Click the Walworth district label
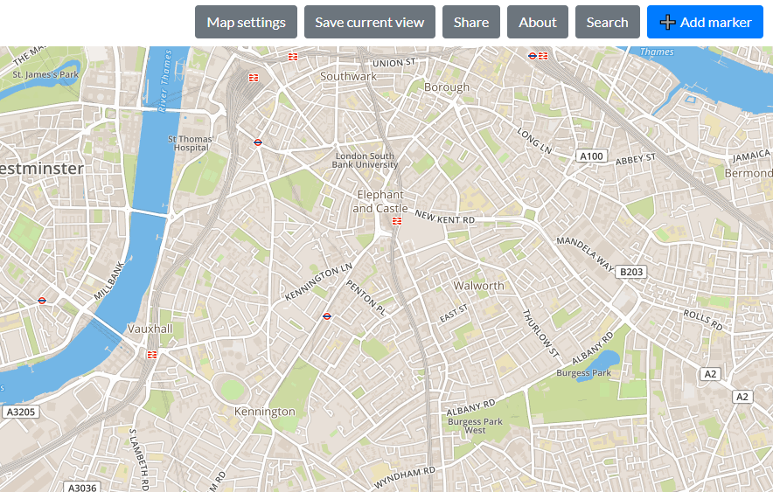Viewport: 773px width, 492px height. (x=478, y=286)
